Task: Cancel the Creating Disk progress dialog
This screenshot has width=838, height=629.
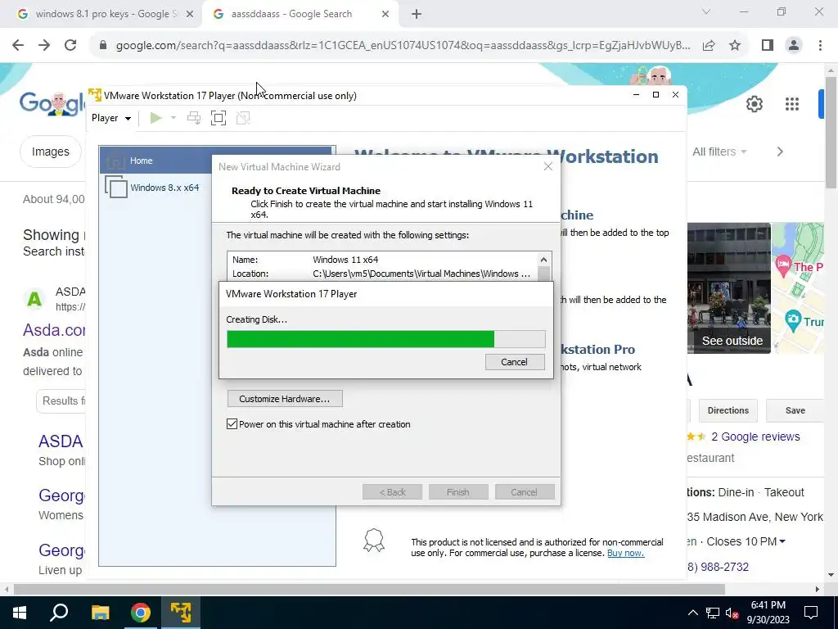Action: point(515,362)
